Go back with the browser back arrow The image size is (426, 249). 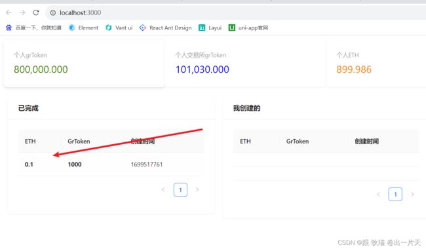point(9,12)
